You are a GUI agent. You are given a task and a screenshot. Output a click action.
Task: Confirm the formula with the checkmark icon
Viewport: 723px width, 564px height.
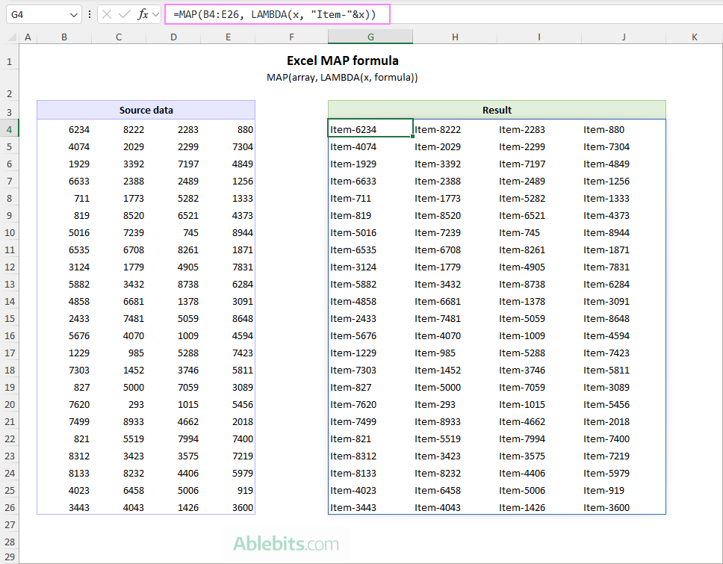124,14
